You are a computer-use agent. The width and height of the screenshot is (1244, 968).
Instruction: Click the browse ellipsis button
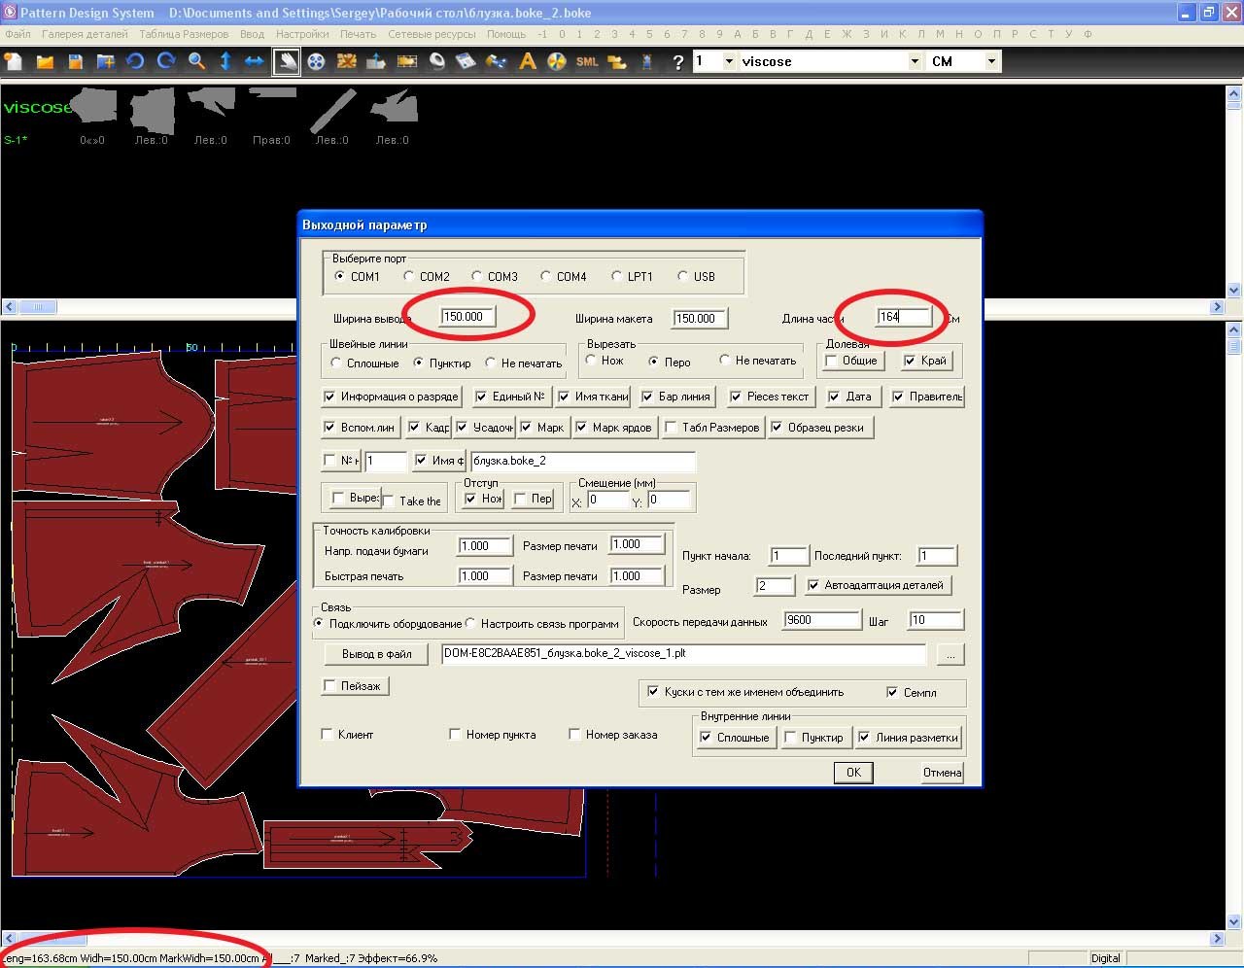pos(950,655)
